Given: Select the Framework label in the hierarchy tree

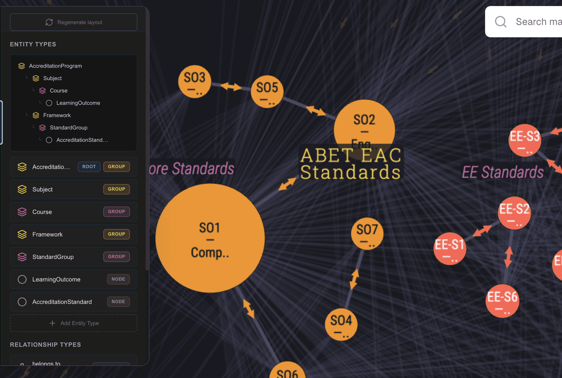Looking at the screenshot, I should point(57,115).
